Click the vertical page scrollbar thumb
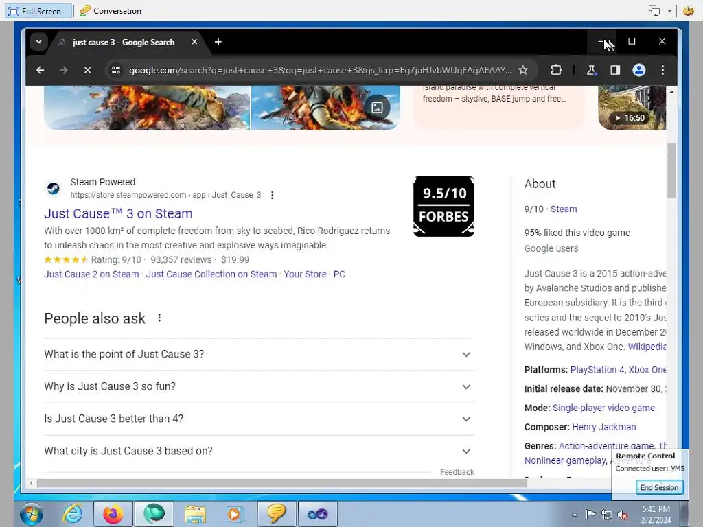This screenshot has height=527, width=703. (x=671, y=170)
